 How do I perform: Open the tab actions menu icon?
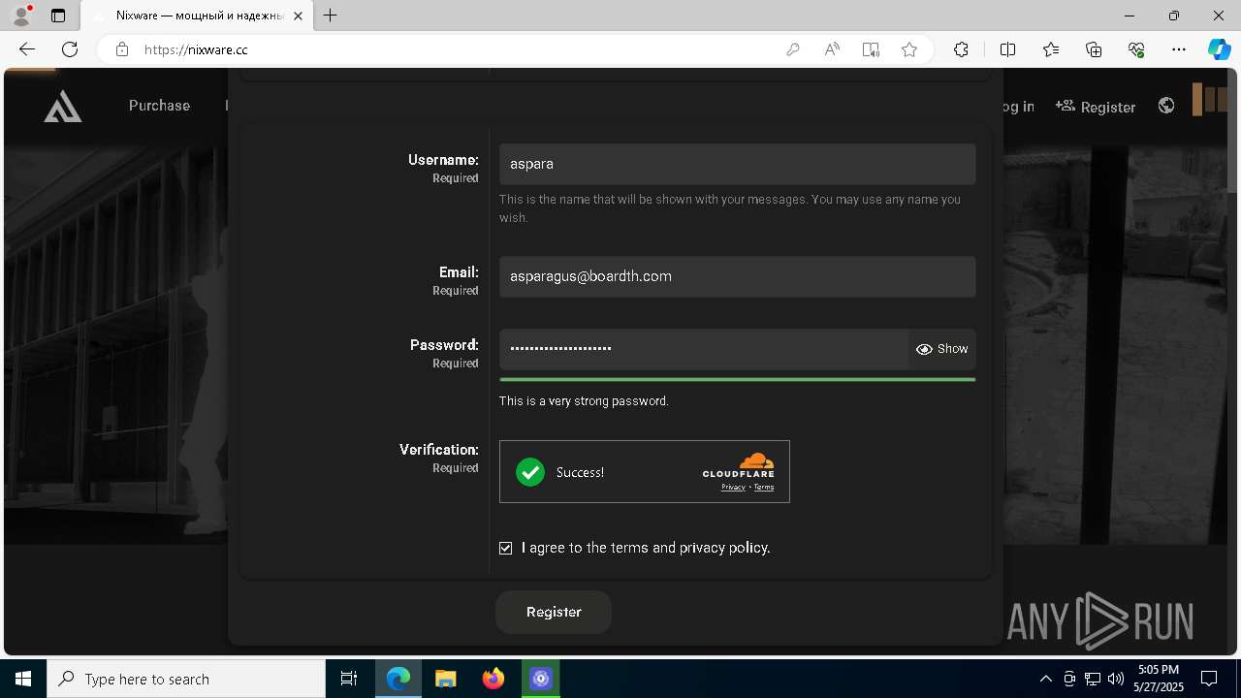click(58, 16)
